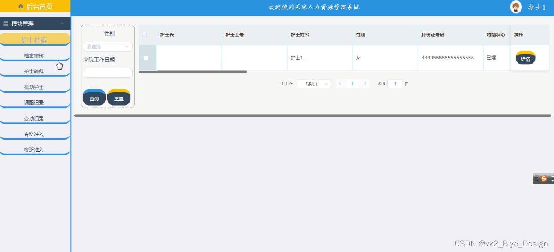
Task: Click the 查询 search button
Action: coord(94,97)
